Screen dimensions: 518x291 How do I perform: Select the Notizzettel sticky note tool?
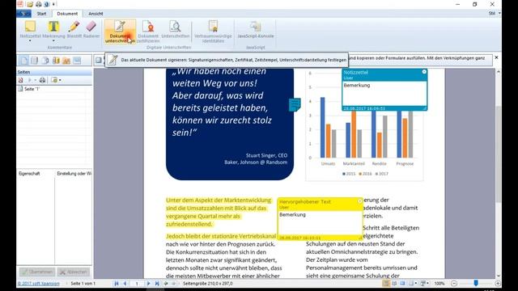tap(30, 30)
